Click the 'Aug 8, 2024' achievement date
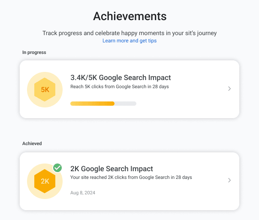Viewport: 259px width, 220px height. click(x=83, y=193)
